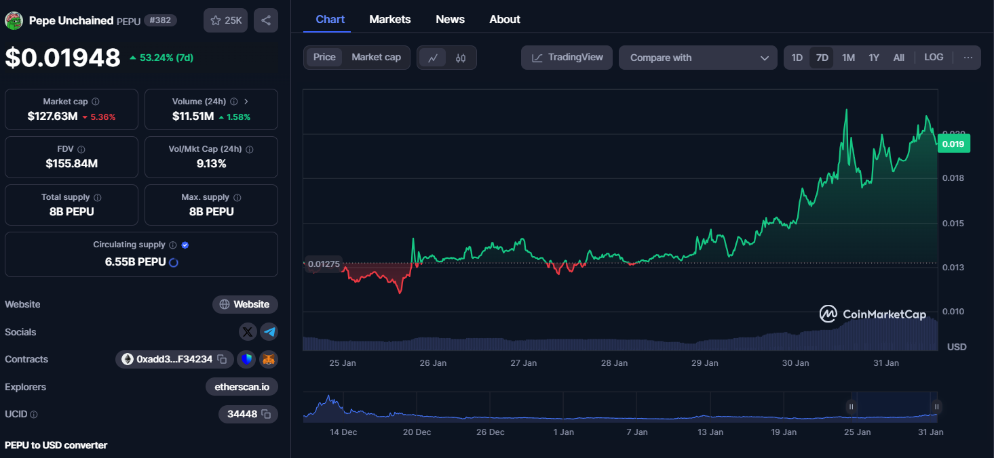Add PEPU to watchlist via star button
Image resolution: width=994 pixels, height=458 pixels.
(x=226, y=20)
